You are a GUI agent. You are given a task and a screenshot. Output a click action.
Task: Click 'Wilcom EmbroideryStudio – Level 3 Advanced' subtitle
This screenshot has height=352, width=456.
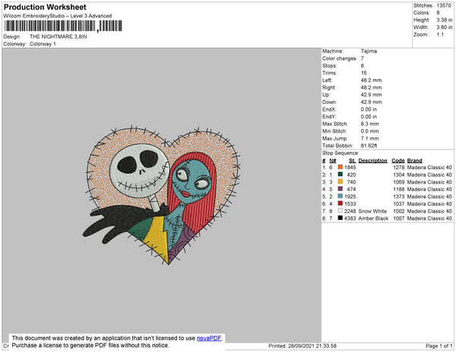pyautogui.click(x=58, y=16)
